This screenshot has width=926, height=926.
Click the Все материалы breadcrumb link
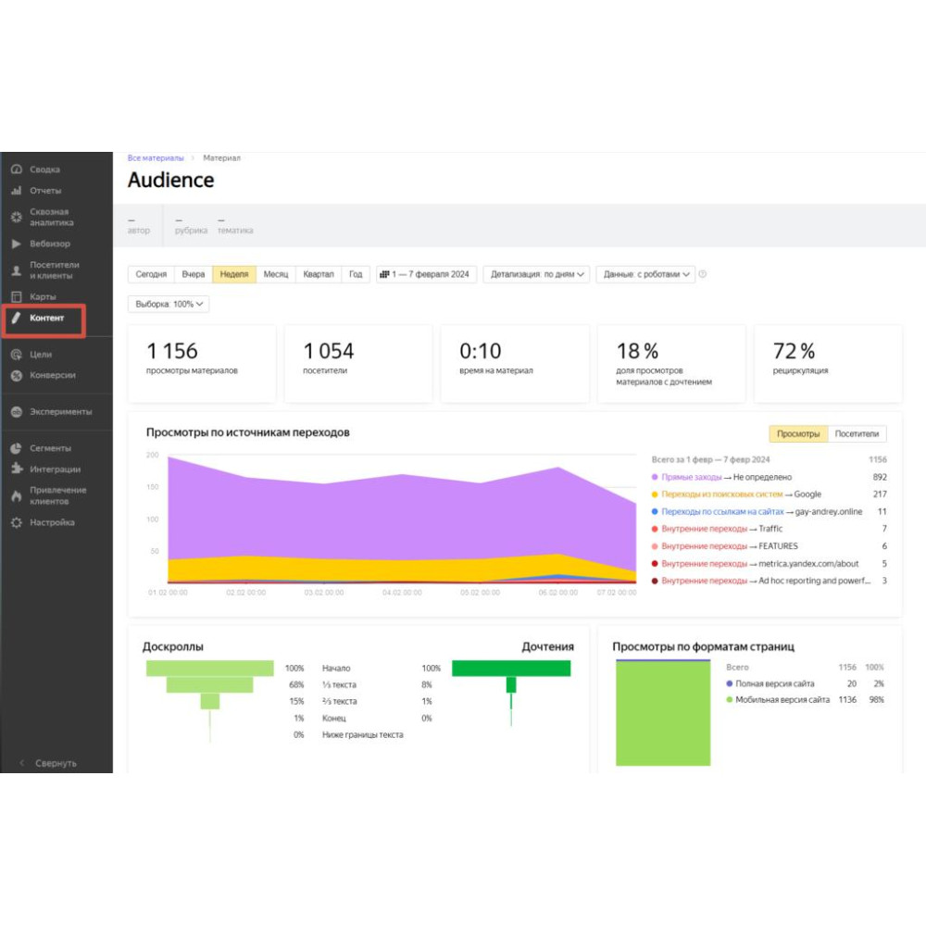click(156, 158)
